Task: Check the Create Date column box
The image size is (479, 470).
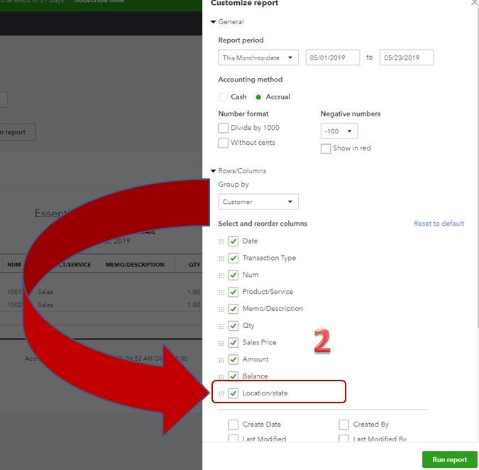Action: (233, 425)
